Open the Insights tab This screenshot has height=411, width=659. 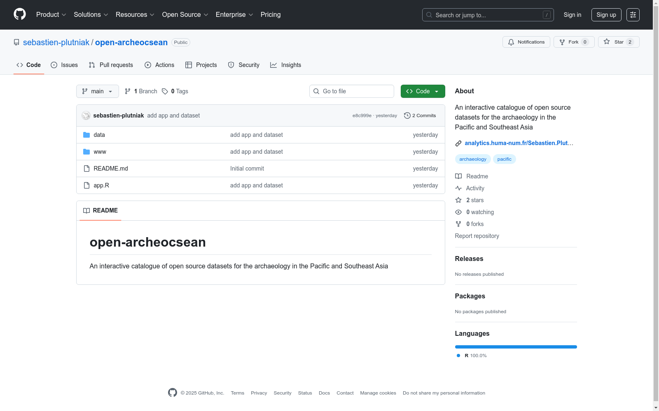pos(286,65)
